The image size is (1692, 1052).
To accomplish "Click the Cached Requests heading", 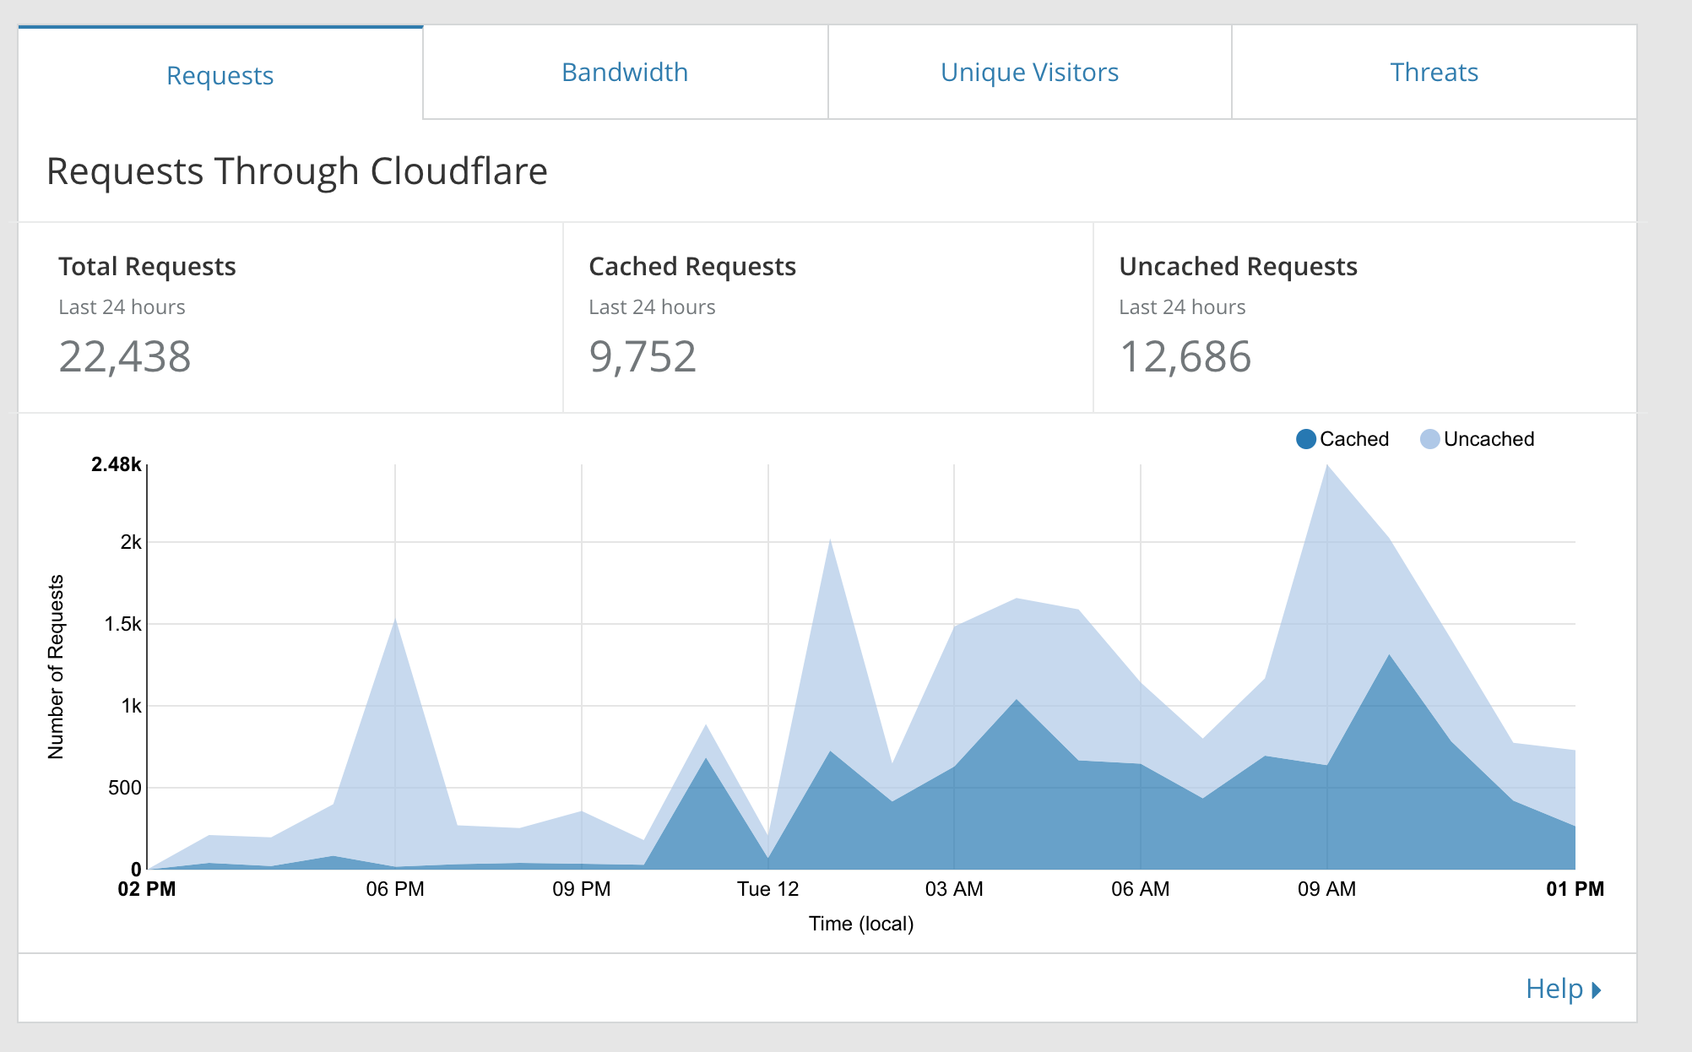I will coord(692,267).
